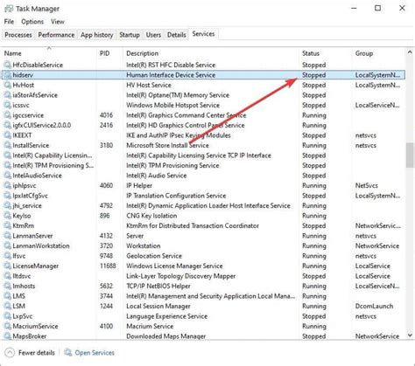The width and height of the screenshot is (415, 366).
Task: Click the IKEEXT service gear icon
Action: click(x=7, y=135)
